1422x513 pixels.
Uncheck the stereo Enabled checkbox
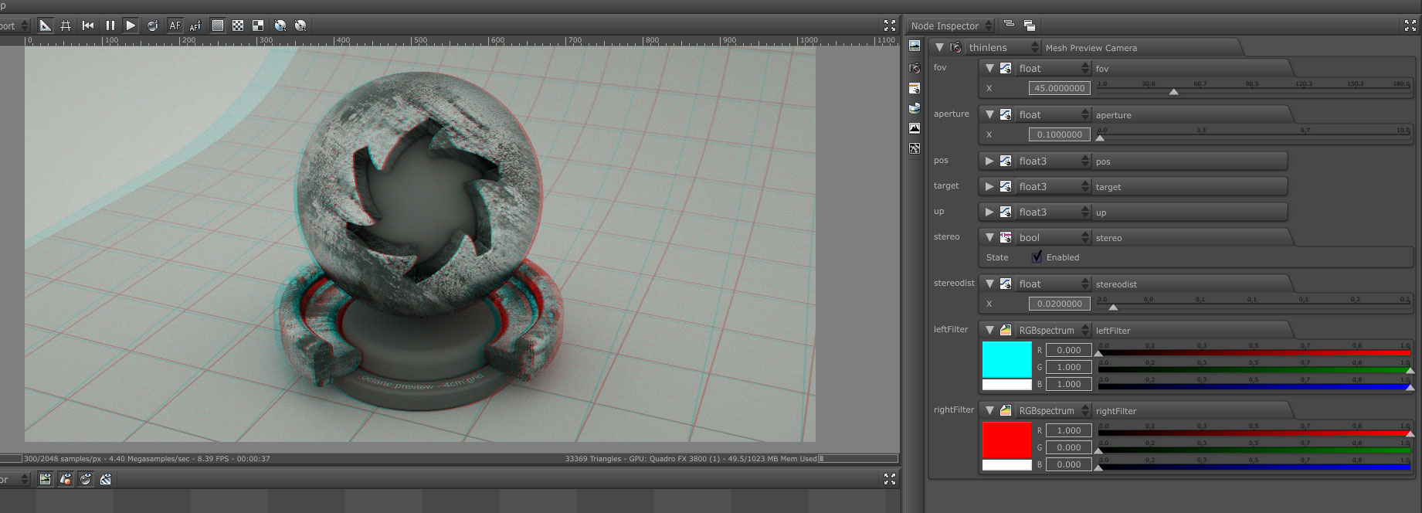tap(1037, 257)
